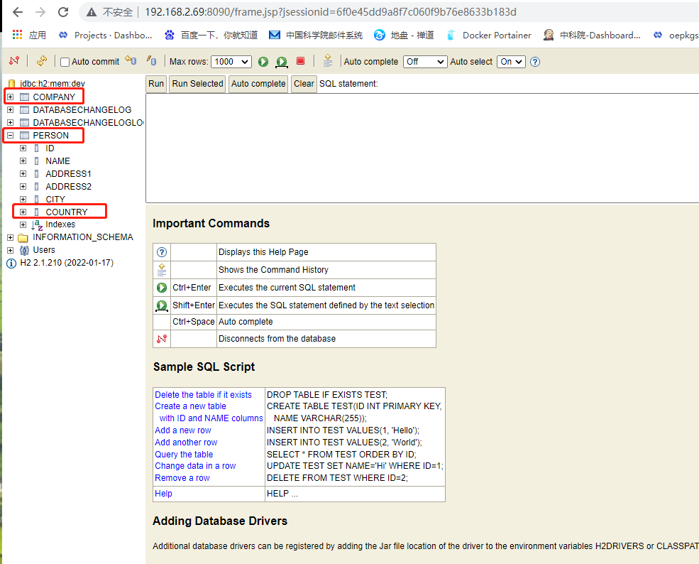The height and width of the screenshot is (564, 699).
Task: Click 'Add another row' link
Action: coord(186,443)
